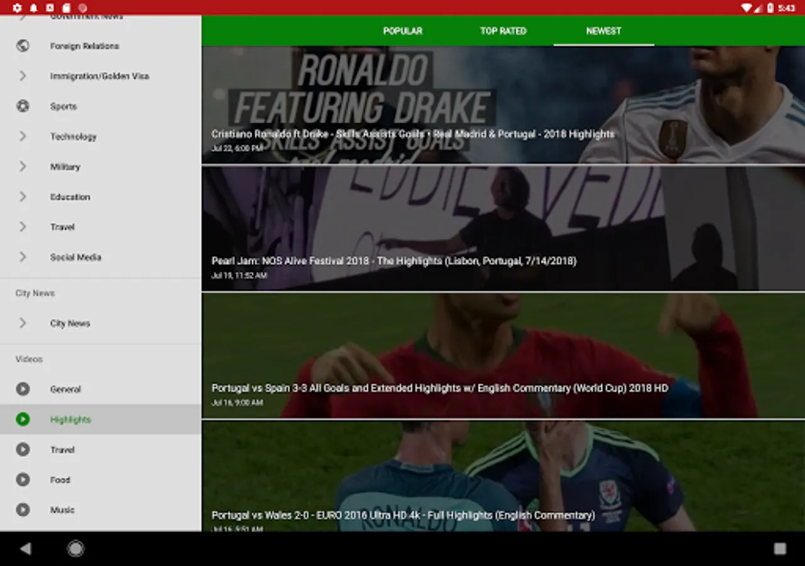Click the 'Videos' section header text
The width and height of the screenshot is (805, 566).
(29, 359)
